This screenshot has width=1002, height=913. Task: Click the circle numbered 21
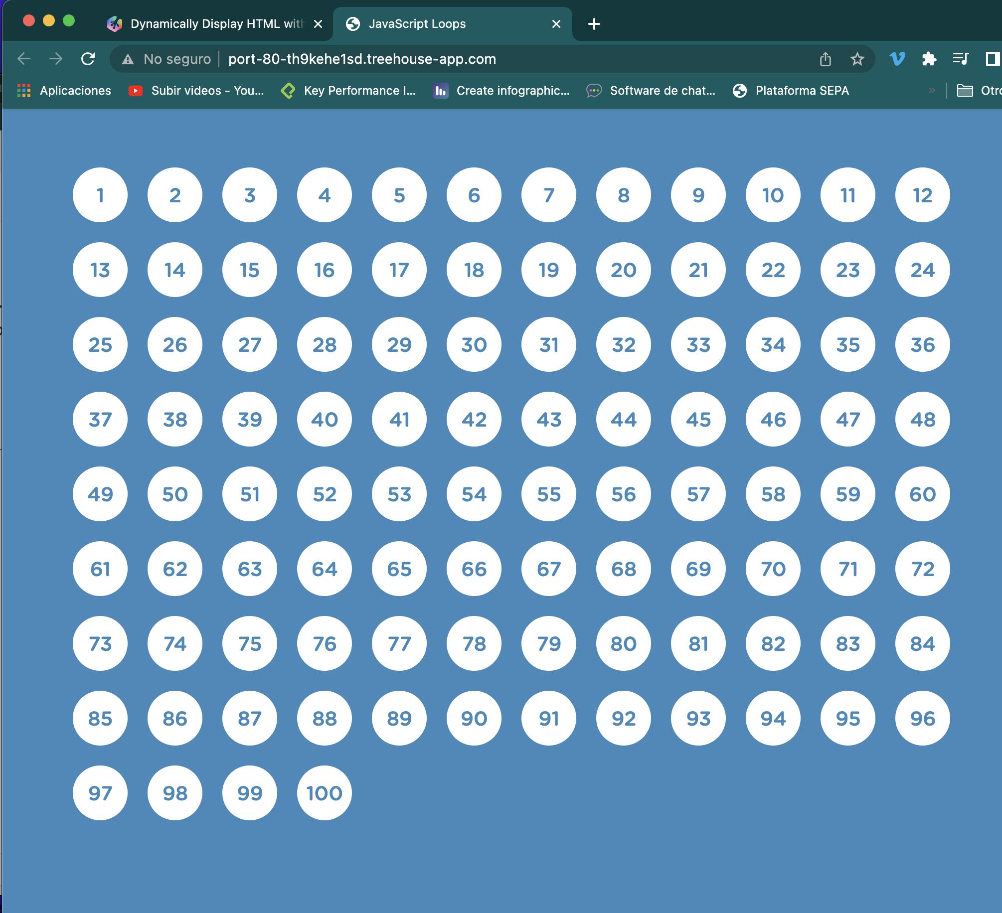click(698, 270)
